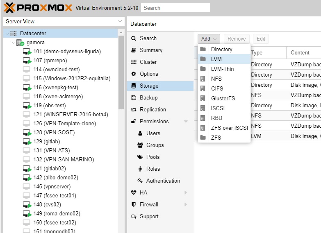Select NFS in the Add storage menu
This screenshot has height=233, width=321.
pyautogui.click(x=216, y=79)
